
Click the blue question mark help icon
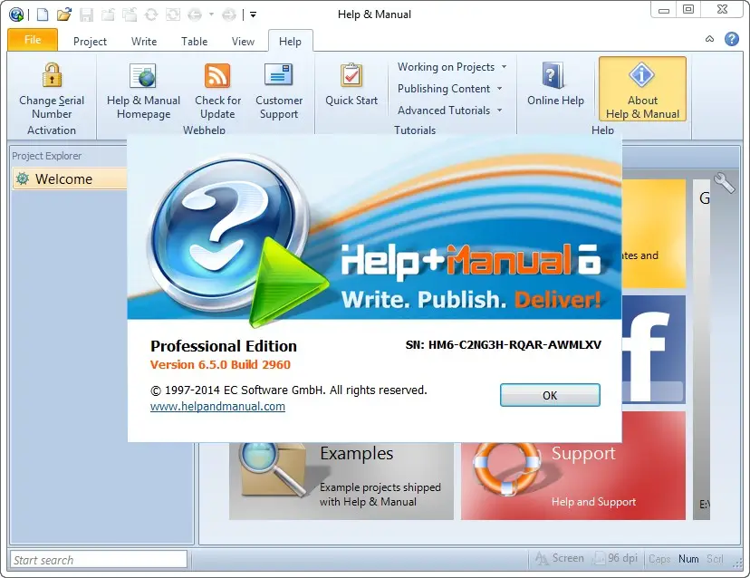click(731, 39)
